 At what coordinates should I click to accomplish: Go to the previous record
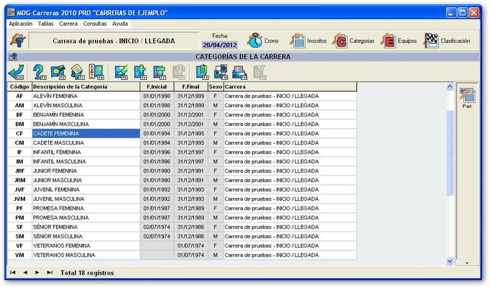[x=25, y=273]
